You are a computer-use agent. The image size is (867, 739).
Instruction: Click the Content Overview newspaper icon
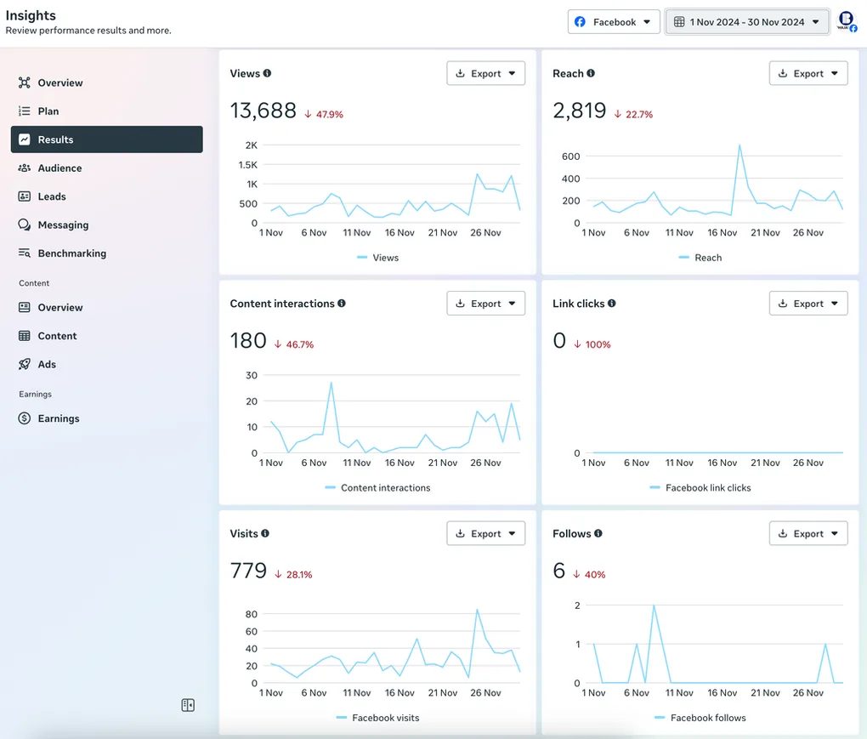pyautogui.click(x=25, y=307)
